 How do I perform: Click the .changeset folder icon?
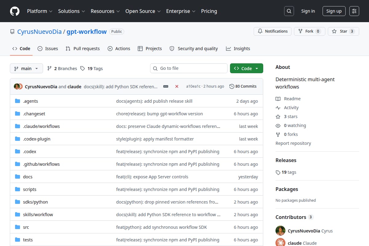(x=18, y=114)
